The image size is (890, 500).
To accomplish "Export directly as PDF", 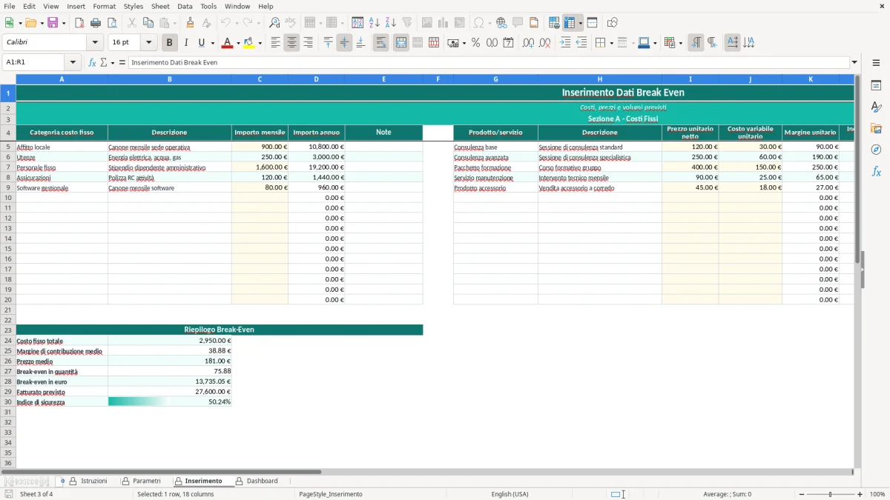I will click(79, 23).
